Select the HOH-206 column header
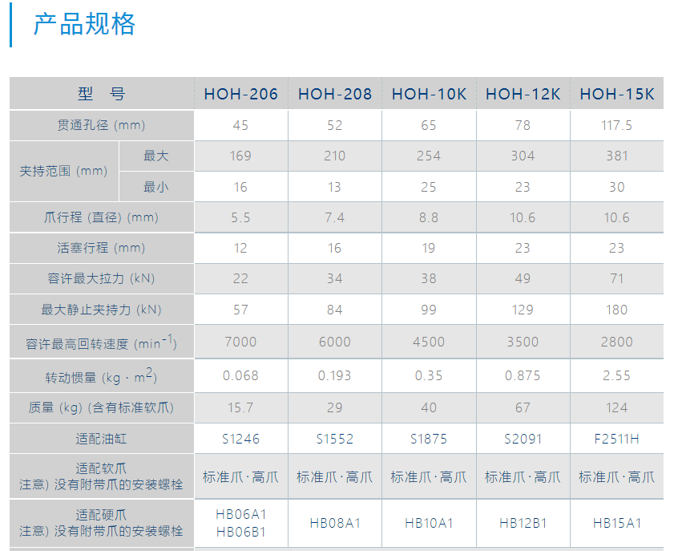The image size is (674, 551). pyautogui.click(x=240, y=95)
